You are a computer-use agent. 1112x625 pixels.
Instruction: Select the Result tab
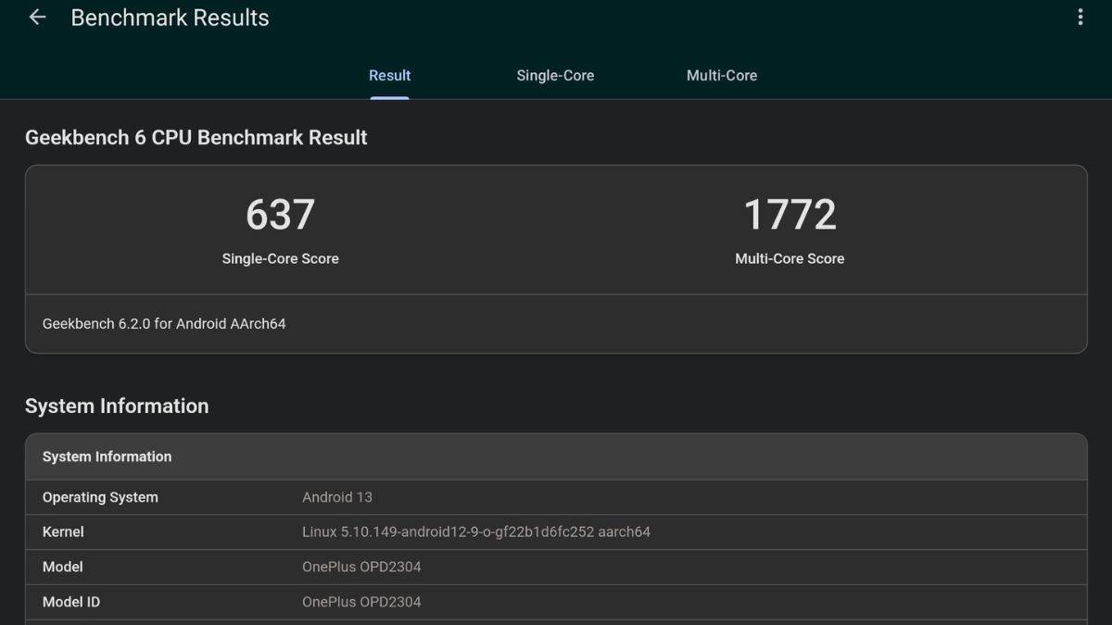pos(389,76)
